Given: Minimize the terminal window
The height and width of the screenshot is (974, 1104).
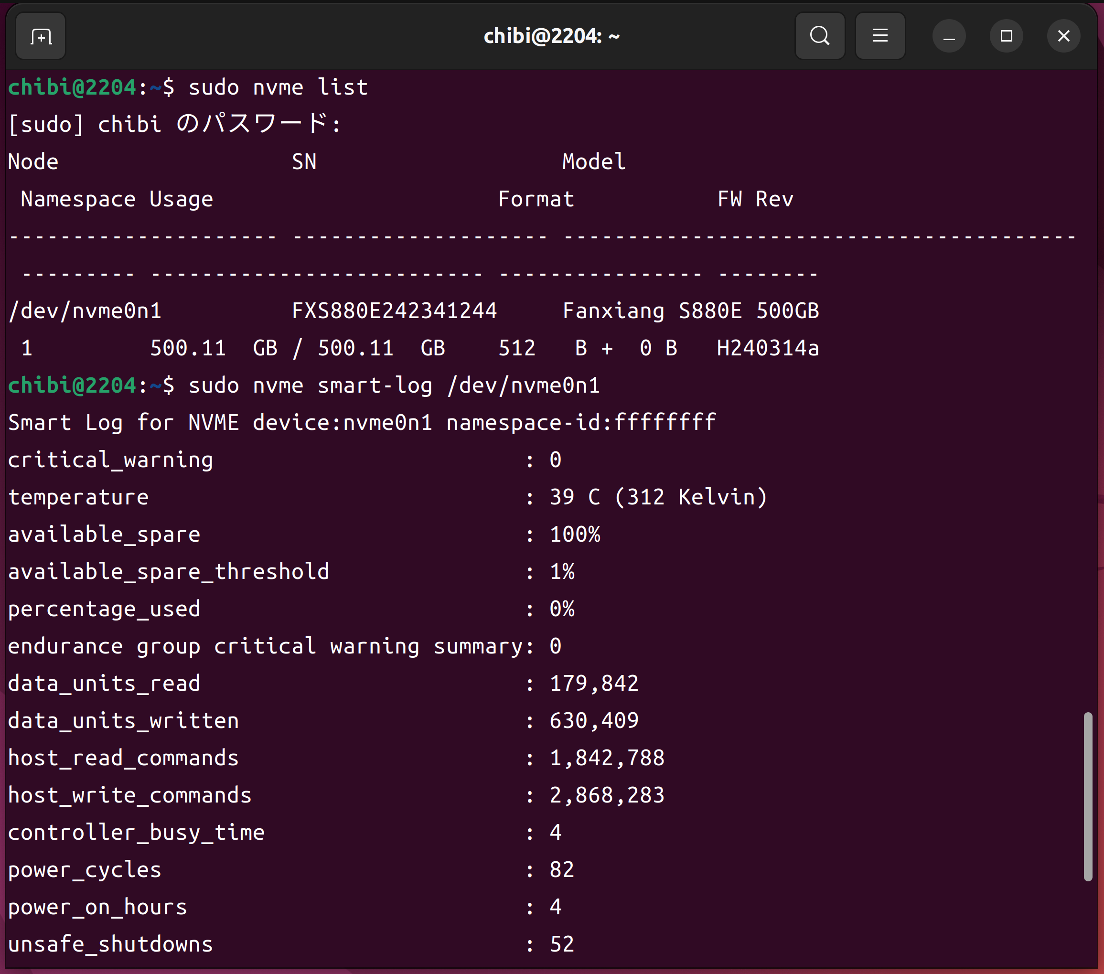Looking at the screenshot, I should click(x=948, y=36).
